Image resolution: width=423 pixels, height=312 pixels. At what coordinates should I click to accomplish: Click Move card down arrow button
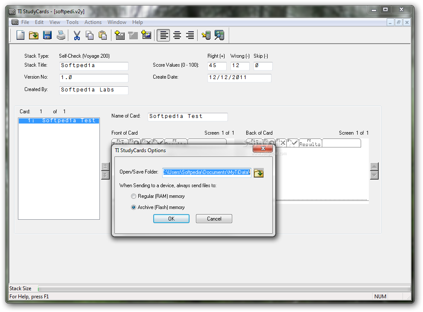[x=105, y=175]
